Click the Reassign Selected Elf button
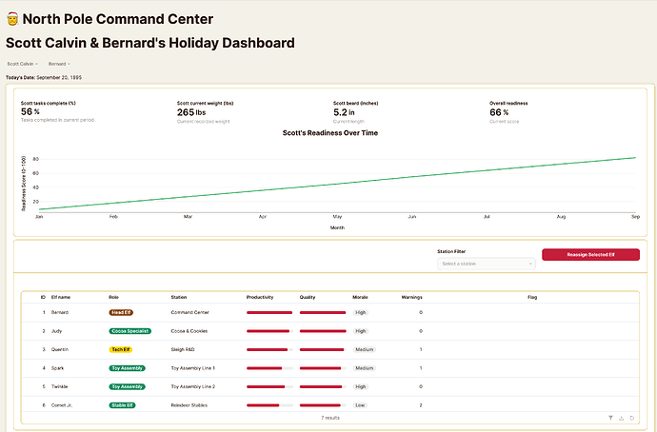657x432 pixels. click(590, 255)
